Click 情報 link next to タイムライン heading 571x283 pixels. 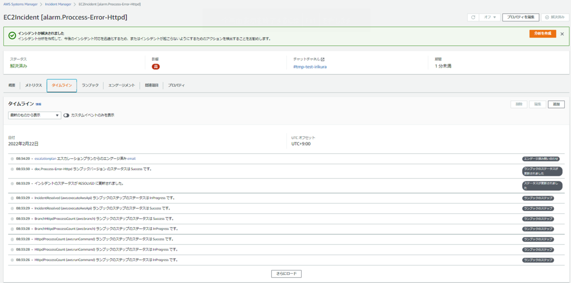point(39,104)
